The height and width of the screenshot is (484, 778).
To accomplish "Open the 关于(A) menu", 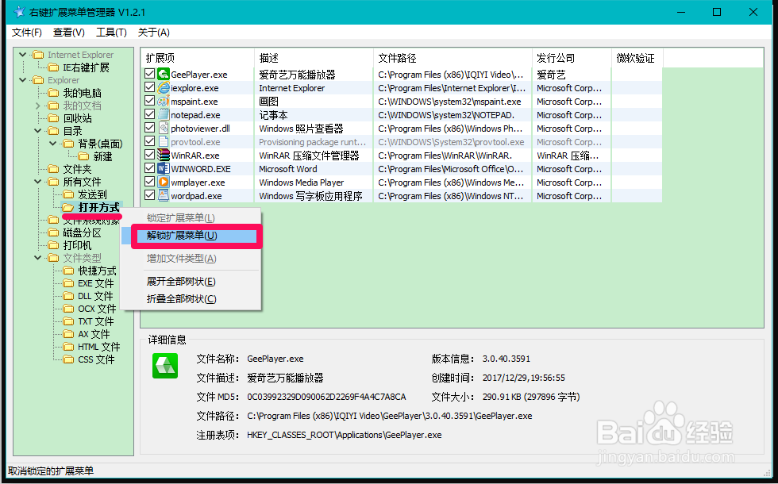I will coord(154,33).
